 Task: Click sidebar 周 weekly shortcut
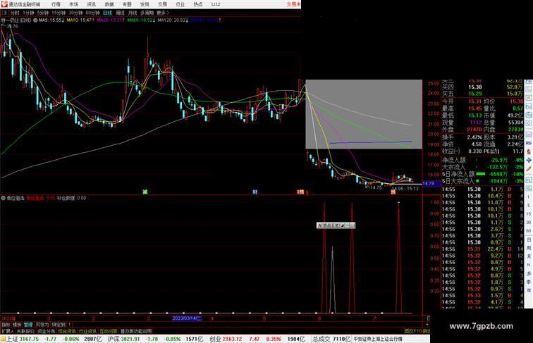(529, 248)
